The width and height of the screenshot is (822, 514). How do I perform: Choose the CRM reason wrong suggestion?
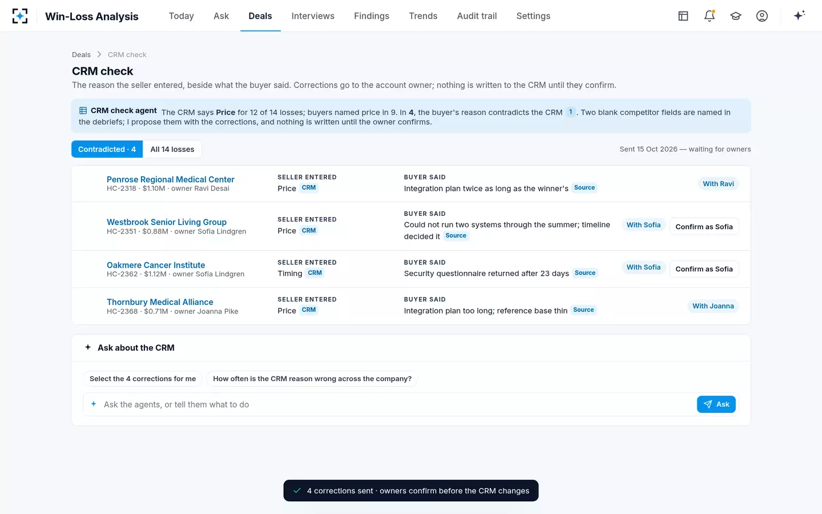[312, 379]
